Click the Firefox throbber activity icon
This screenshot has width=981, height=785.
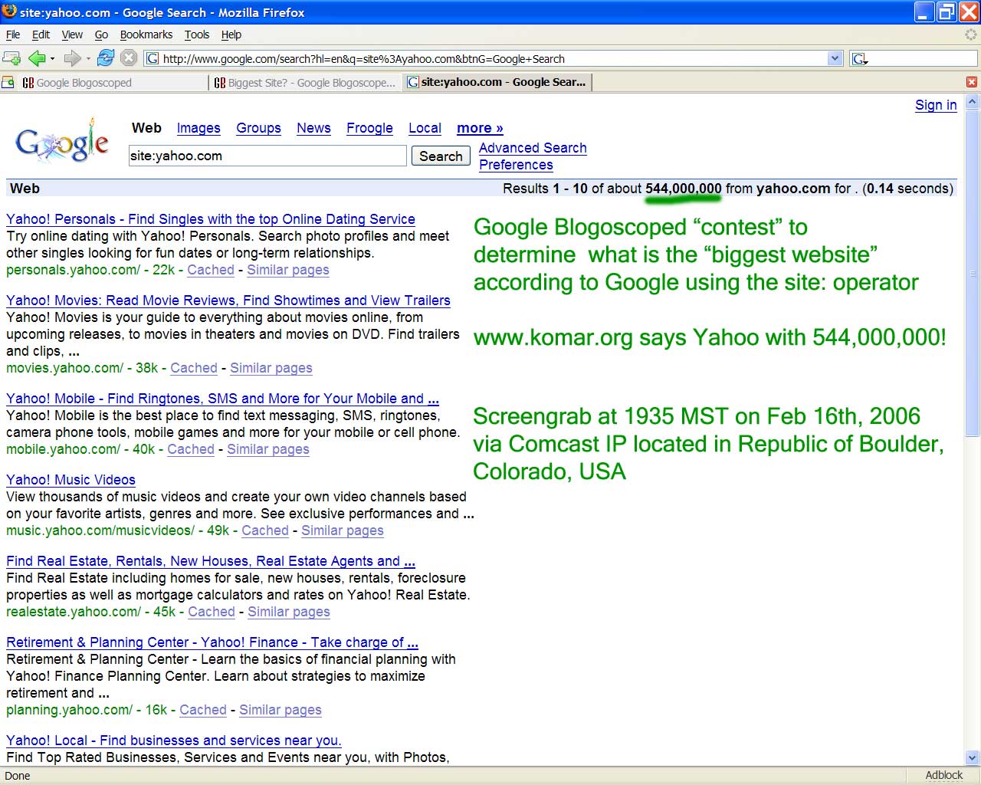(971, 34)
